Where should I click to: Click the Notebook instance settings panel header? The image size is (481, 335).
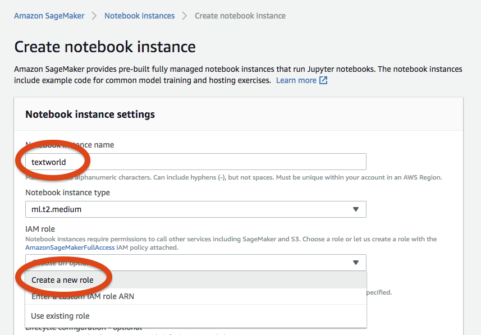90,114
